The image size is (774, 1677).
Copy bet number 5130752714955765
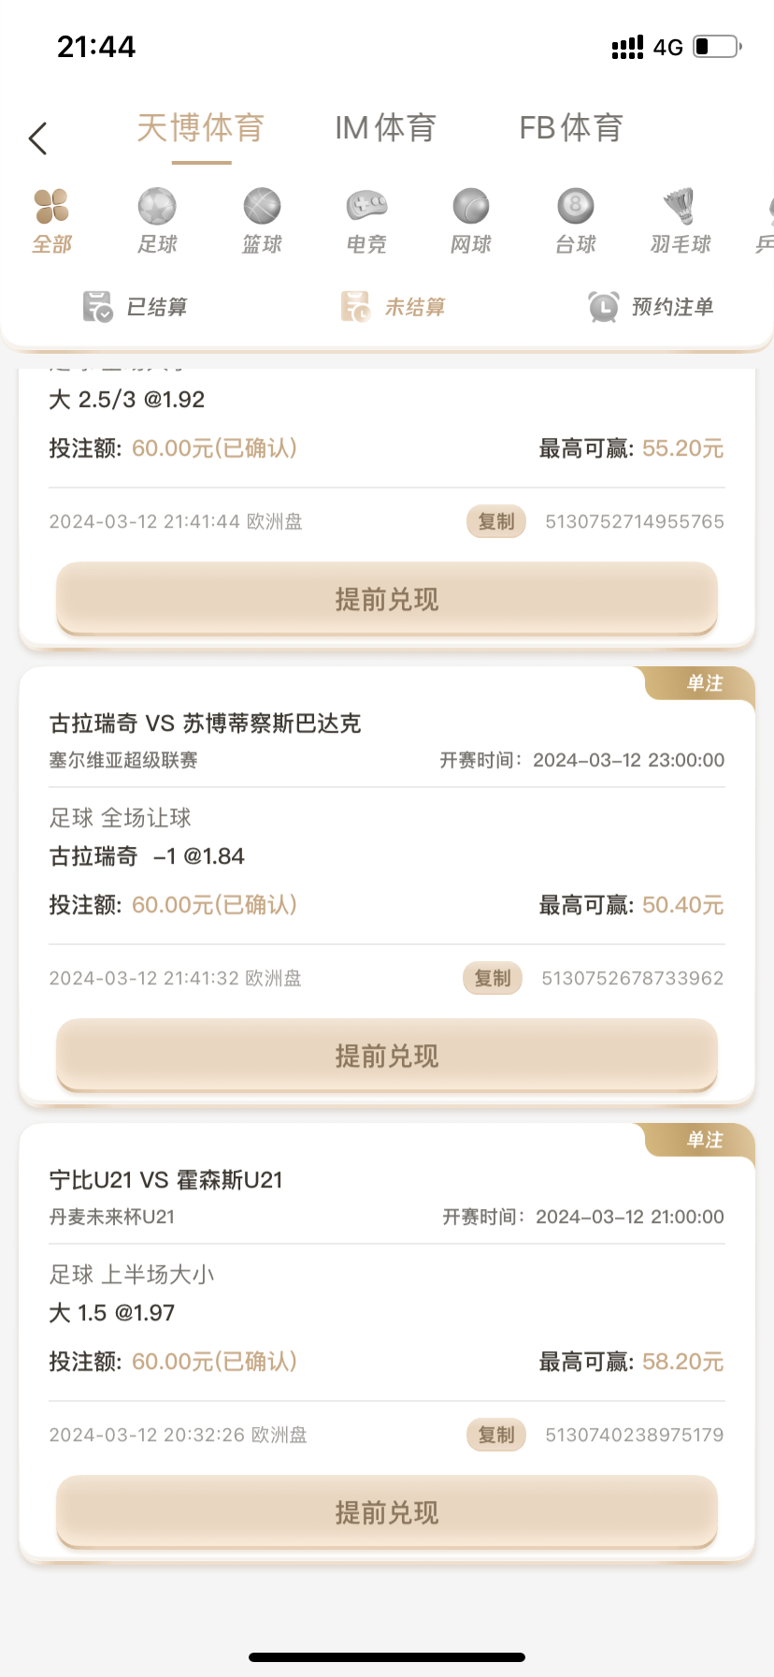(496, 521)
